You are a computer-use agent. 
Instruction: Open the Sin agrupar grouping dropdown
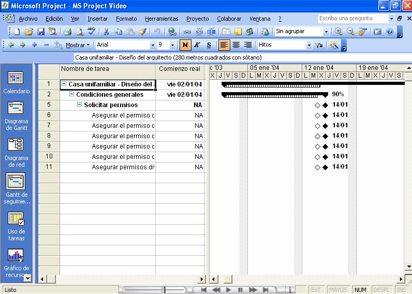326,32
